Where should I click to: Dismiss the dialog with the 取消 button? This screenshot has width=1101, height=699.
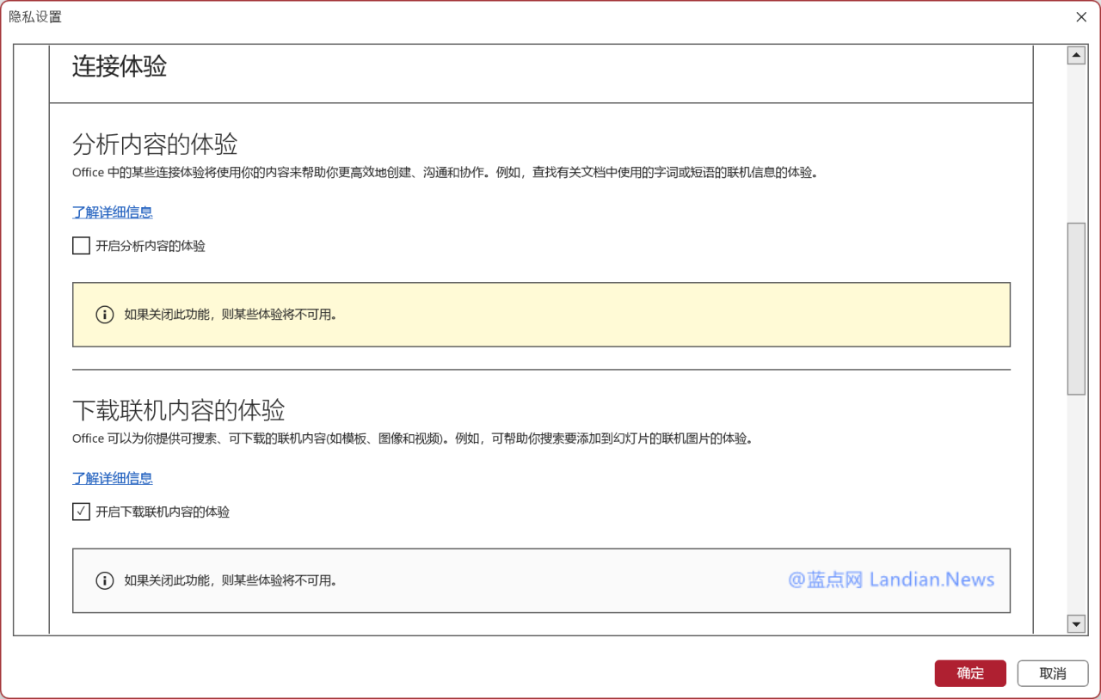(1053, 673)
